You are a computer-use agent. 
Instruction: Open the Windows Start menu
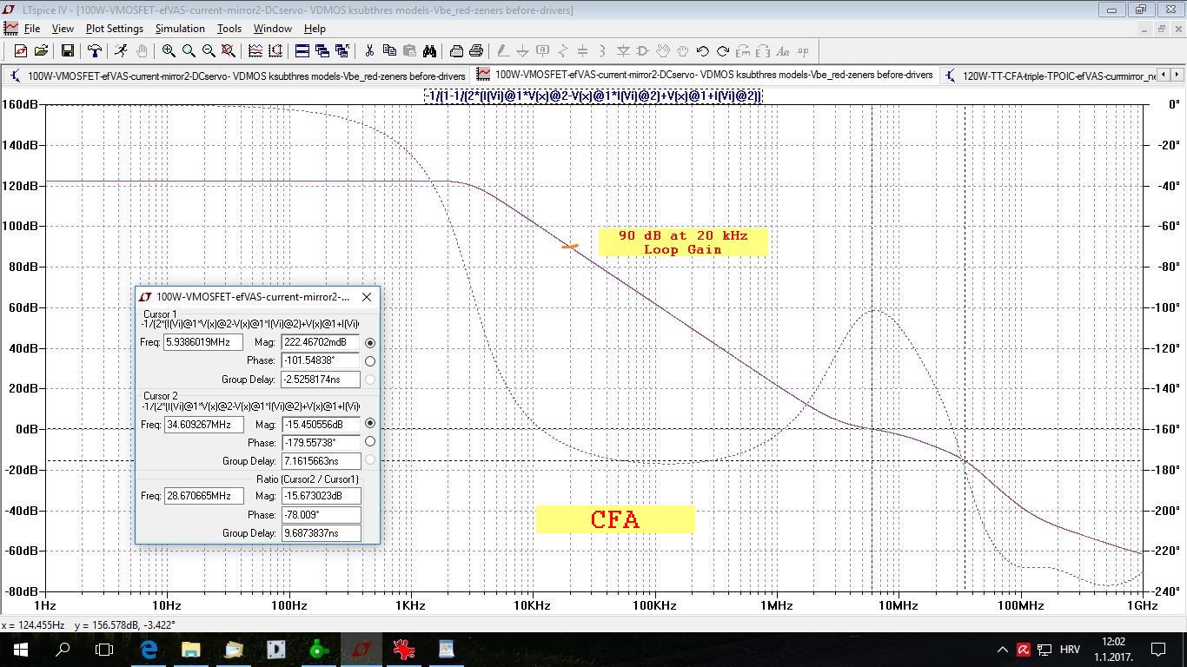[x=21, y=649]
